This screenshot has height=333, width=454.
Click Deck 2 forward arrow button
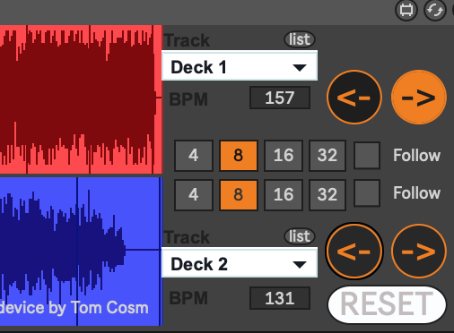coord(419,251)
